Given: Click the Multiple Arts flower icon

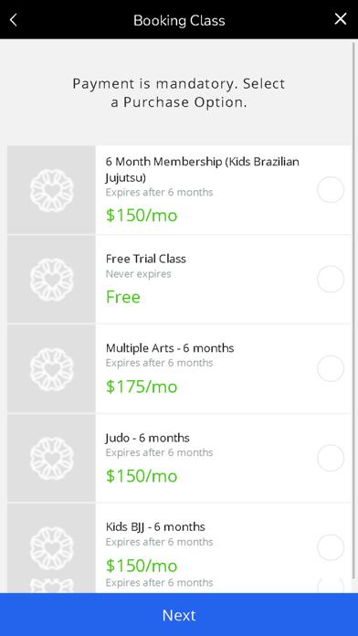Looking at the screenshot, I should pyautogui.click(x=51, y=368).
